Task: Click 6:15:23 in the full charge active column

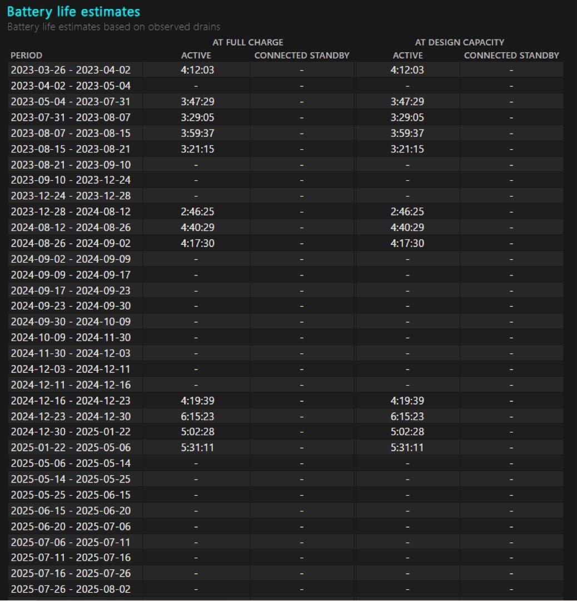Action: [197, 416]
